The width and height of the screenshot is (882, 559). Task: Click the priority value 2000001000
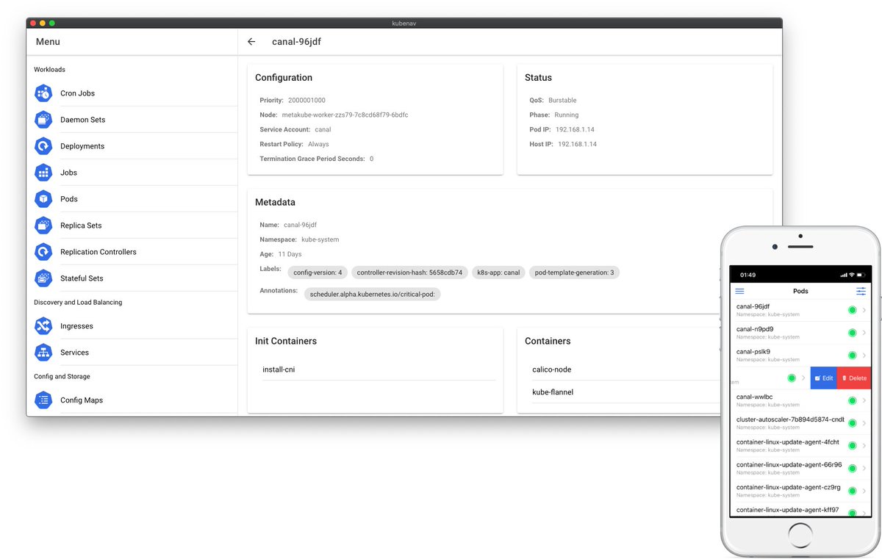pos(306,100)
